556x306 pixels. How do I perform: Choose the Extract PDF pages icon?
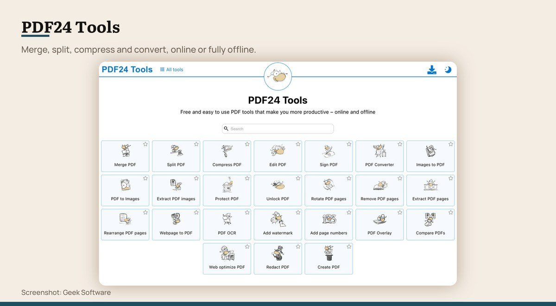point(430,185)
